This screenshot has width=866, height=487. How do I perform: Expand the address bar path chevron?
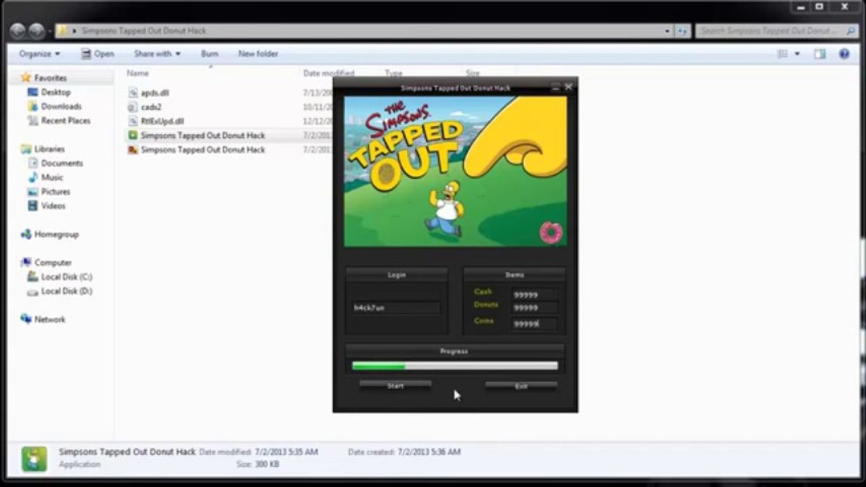click(x=74, y=31)
